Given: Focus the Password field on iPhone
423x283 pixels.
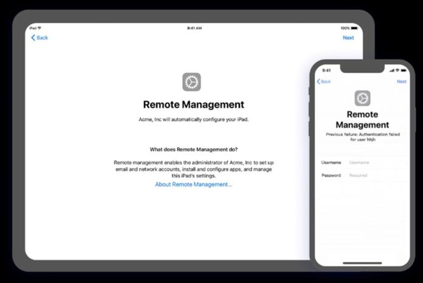Looking at the screenshot, I should 362,176.
